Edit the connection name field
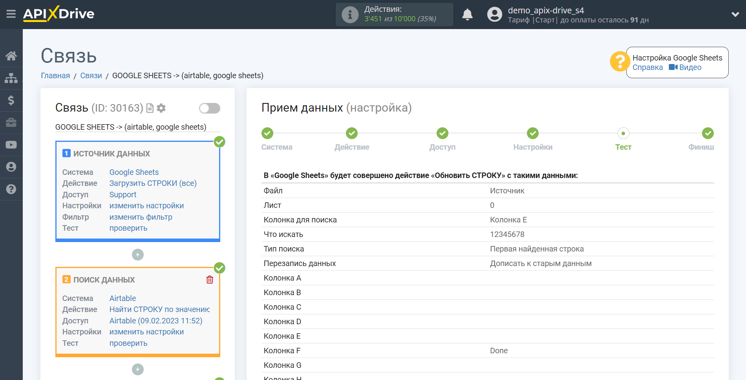The width and height of the screenshot is (746, 380). pos(137,127)
